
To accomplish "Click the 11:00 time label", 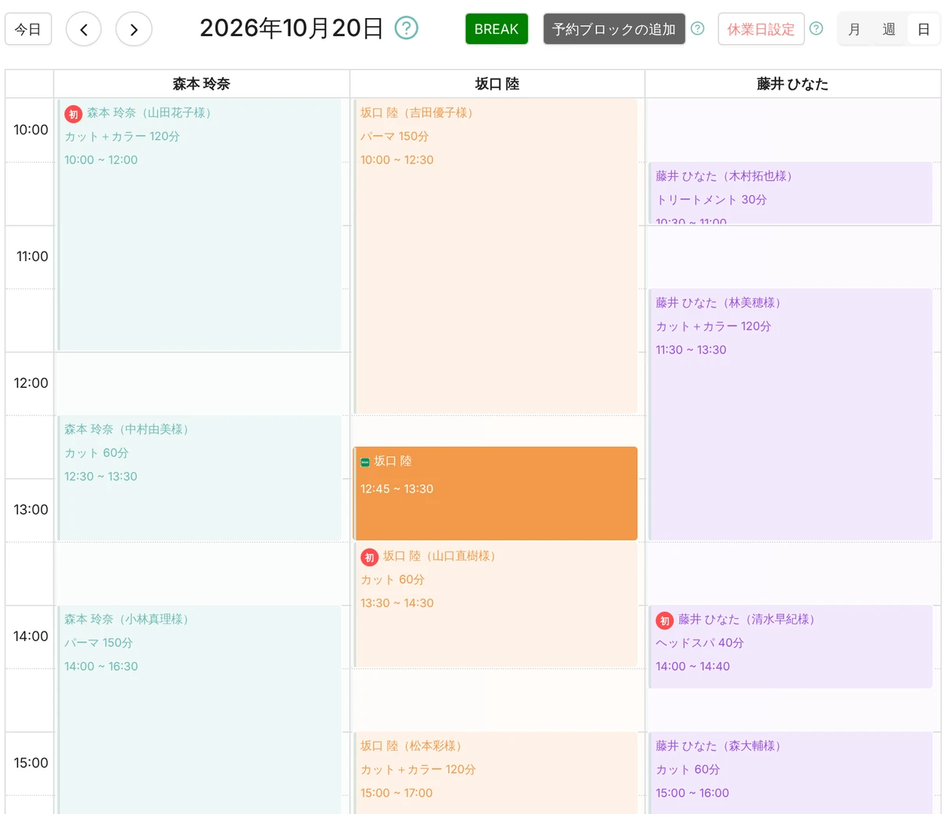I will click(32, 256).
